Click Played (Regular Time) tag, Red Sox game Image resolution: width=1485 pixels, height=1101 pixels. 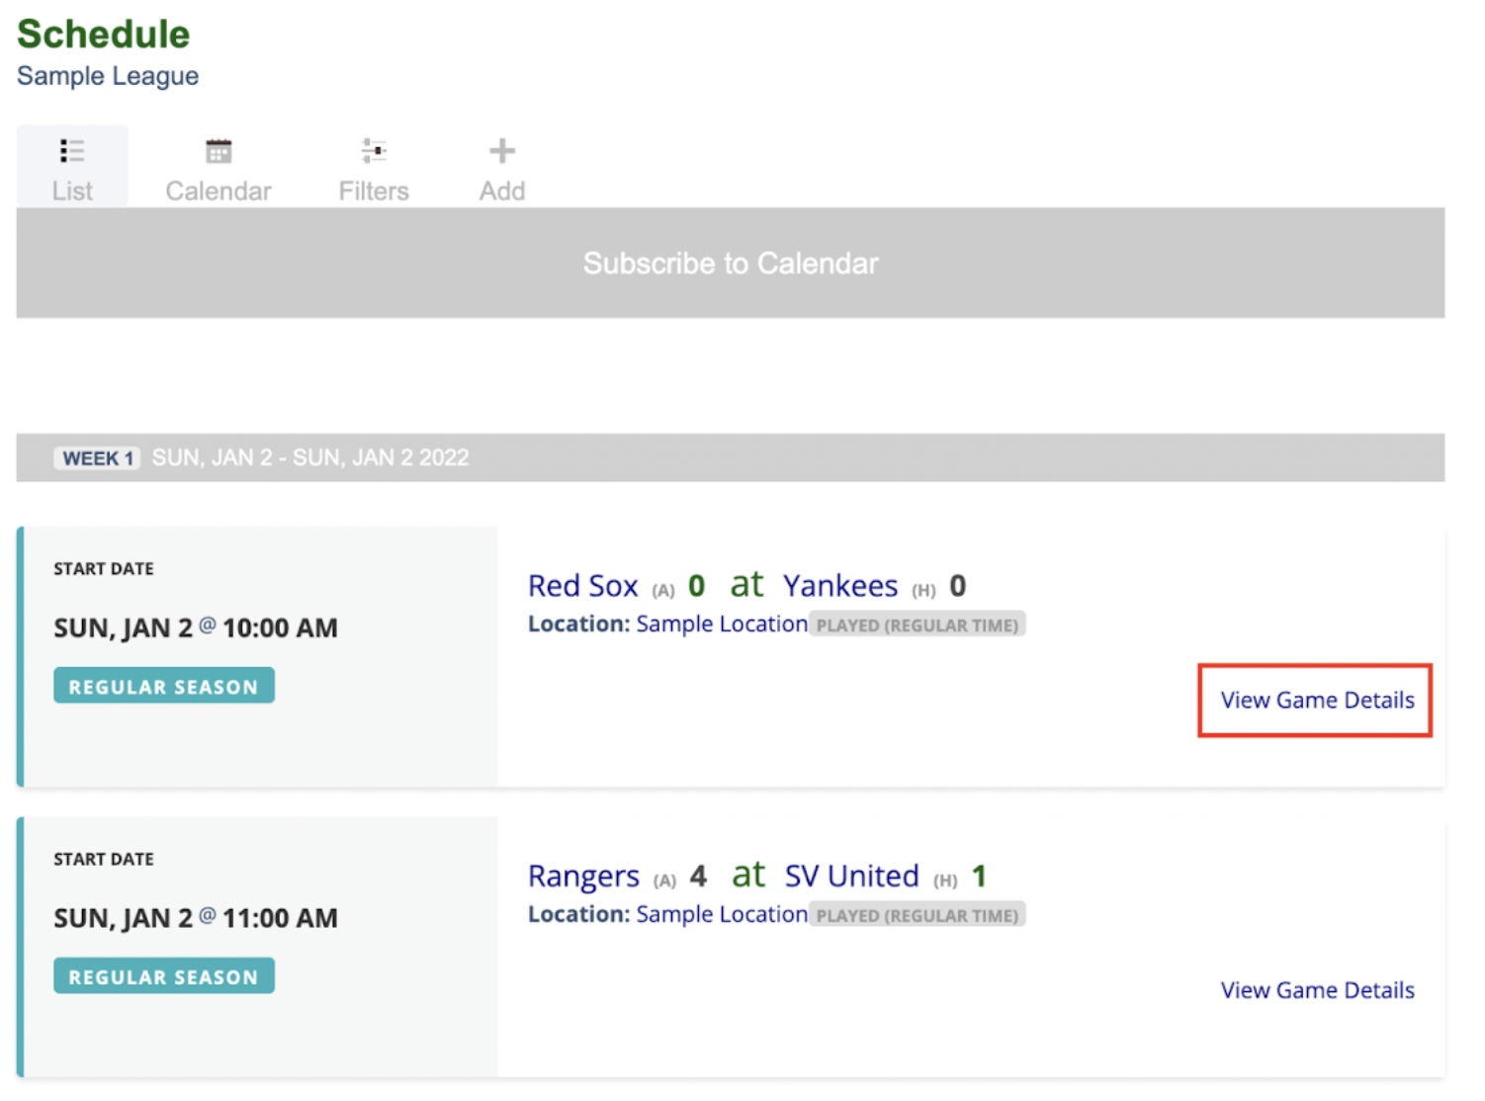click(x=917, y=625)
